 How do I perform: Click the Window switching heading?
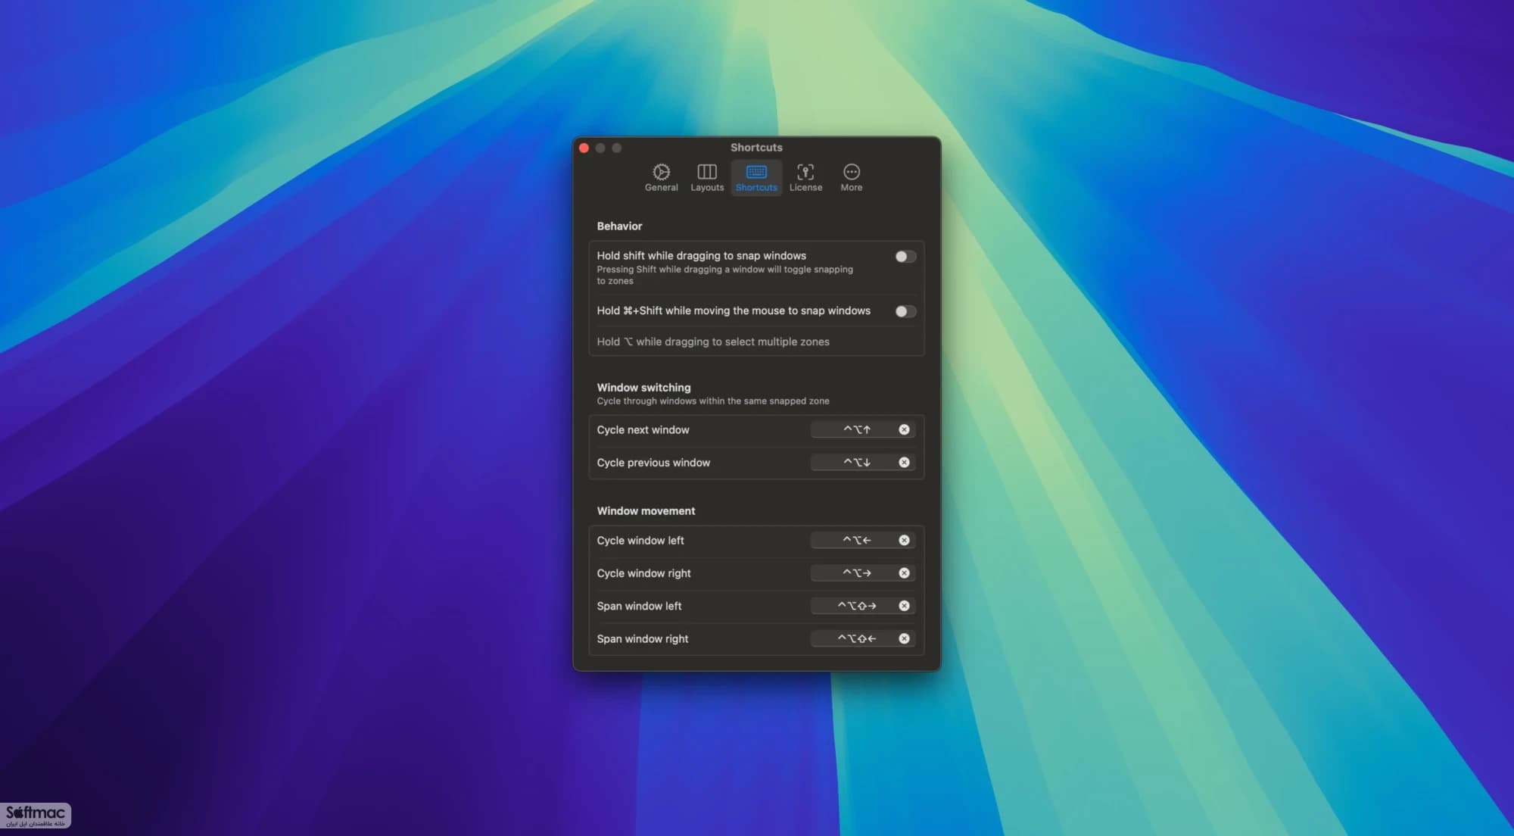(643, 387)
